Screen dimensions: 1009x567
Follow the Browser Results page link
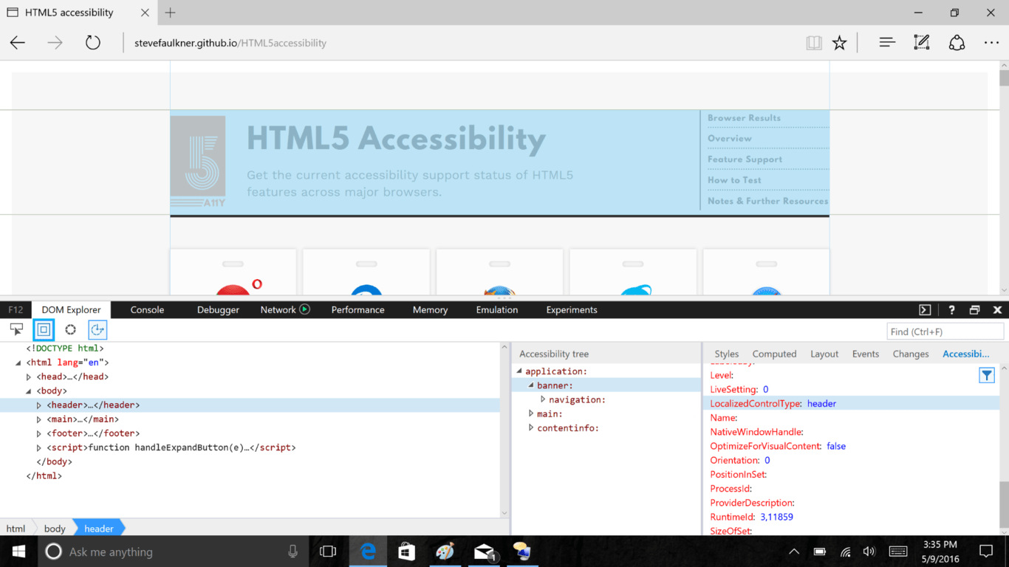click(744, 118)
